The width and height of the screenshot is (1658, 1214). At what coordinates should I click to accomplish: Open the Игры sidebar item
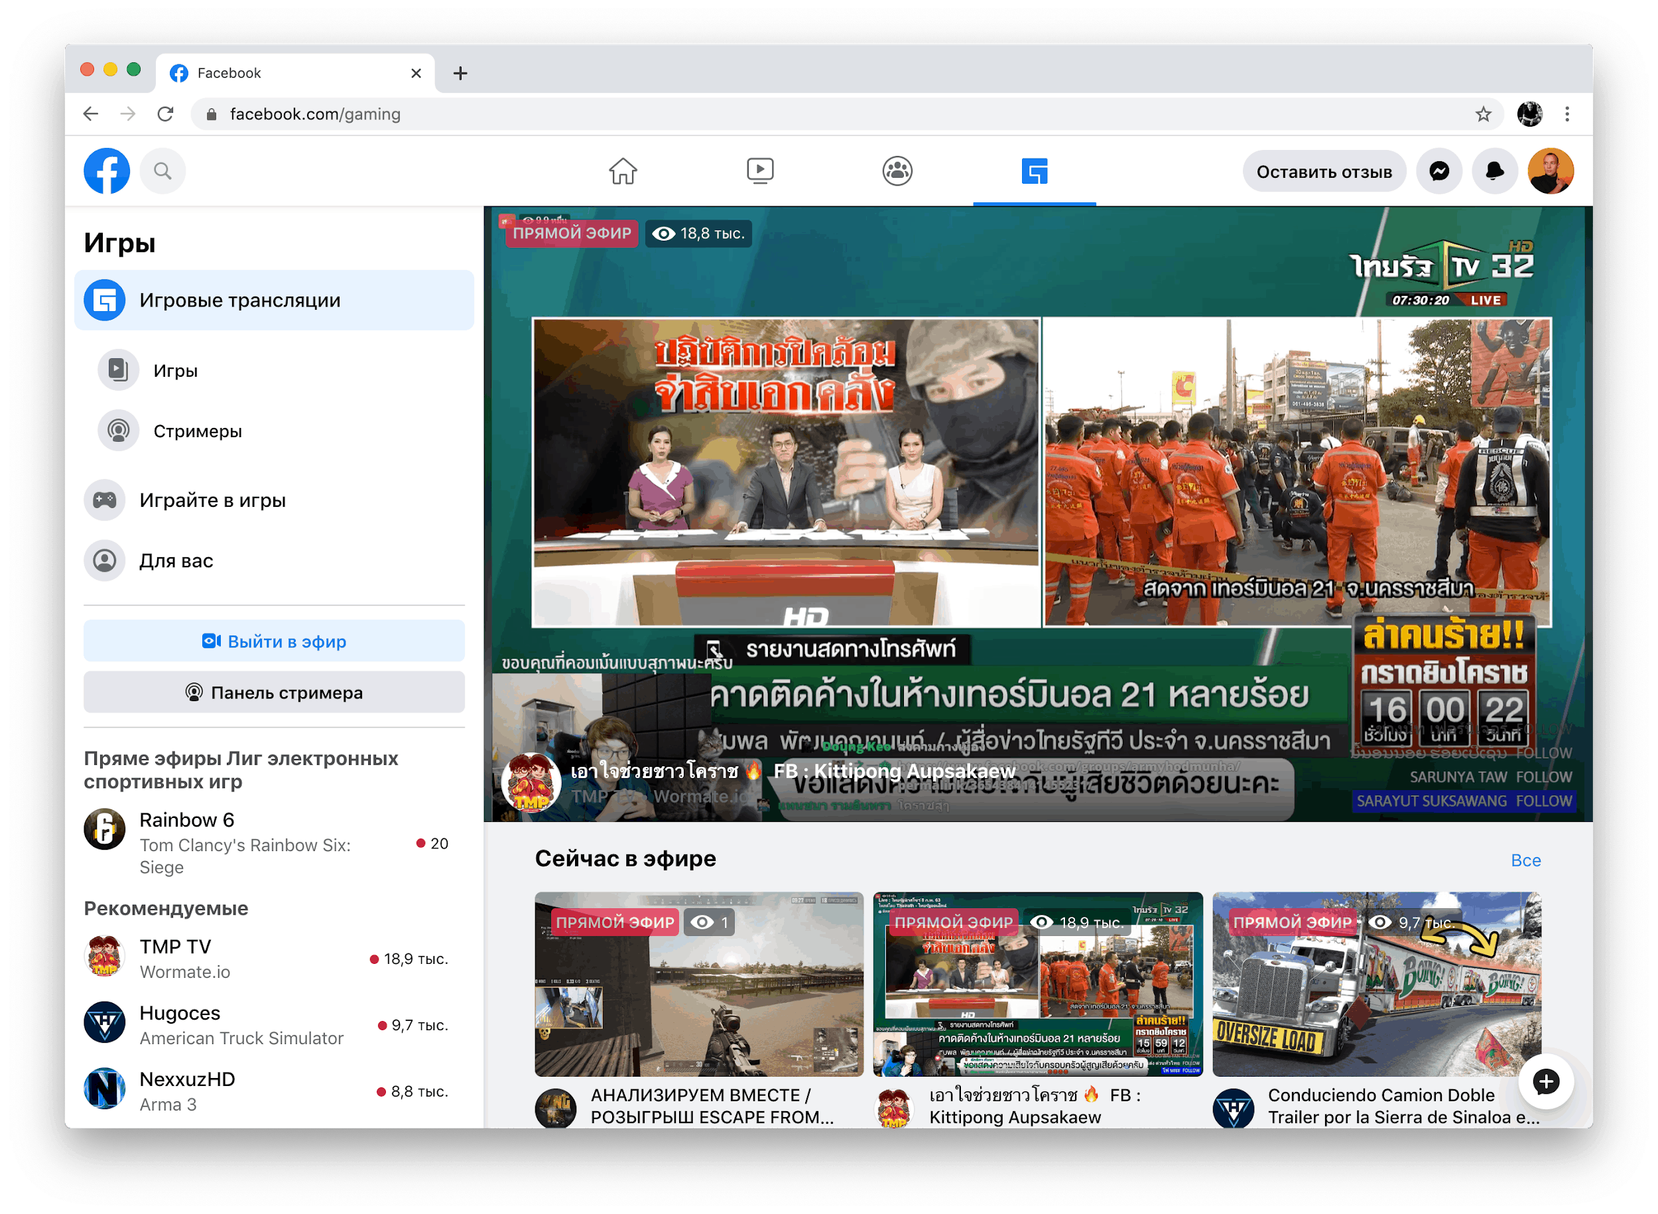(x=274, y=370)
